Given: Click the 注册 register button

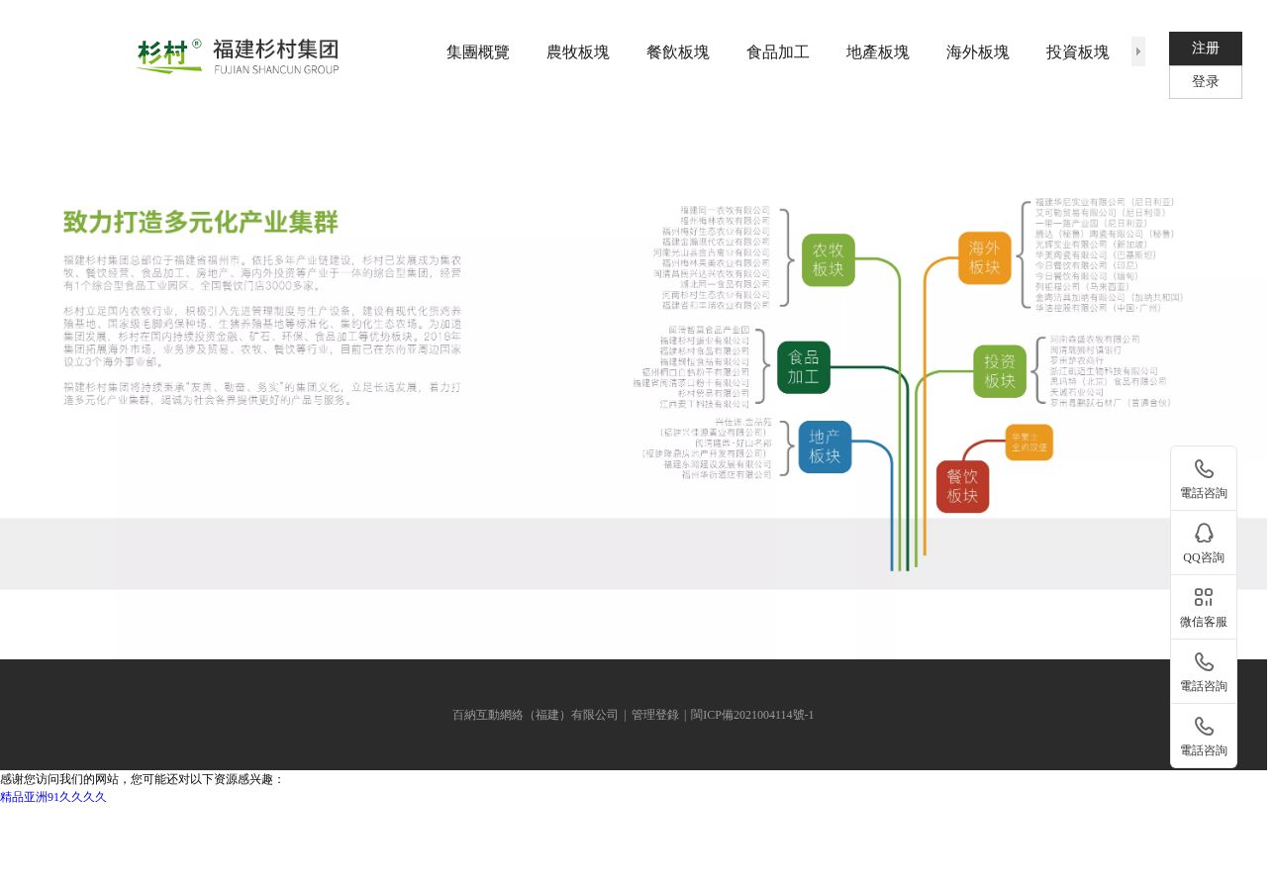Looking at the screenshot, I should pos(1205,49).
